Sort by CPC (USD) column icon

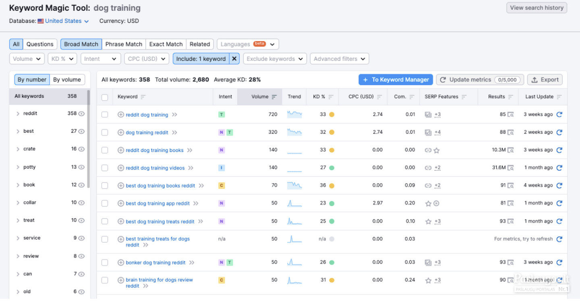[x=379, y=97]
